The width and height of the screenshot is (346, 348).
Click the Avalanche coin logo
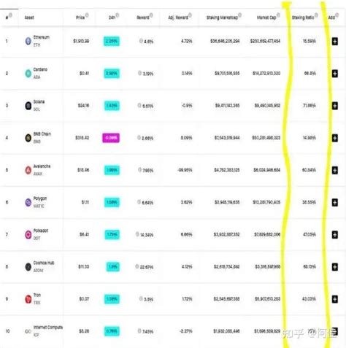(28, 170)
